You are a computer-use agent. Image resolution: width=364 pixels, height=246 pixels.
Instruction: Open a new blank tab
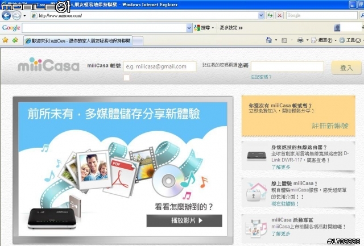pos(138,41)
